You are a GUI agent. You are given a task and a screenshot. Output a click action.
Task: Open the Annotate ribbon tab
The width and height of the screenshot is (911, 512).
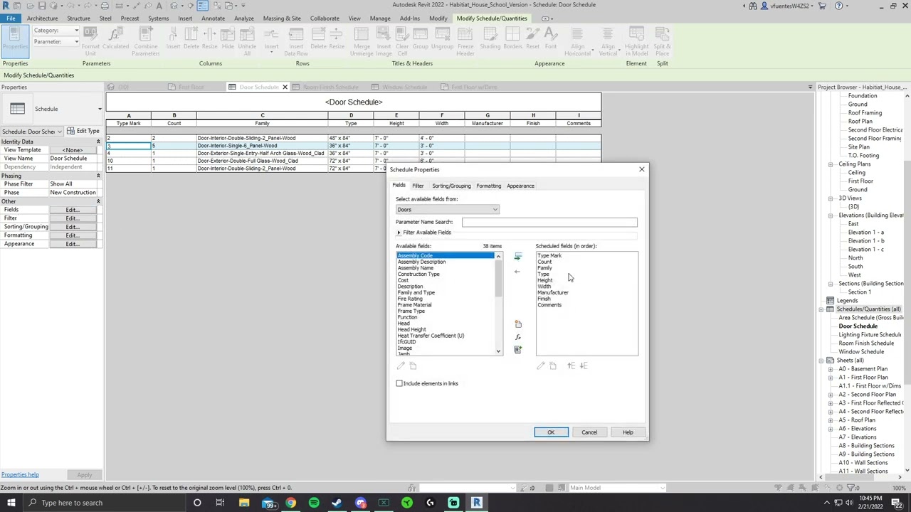[x=213, y=18]
